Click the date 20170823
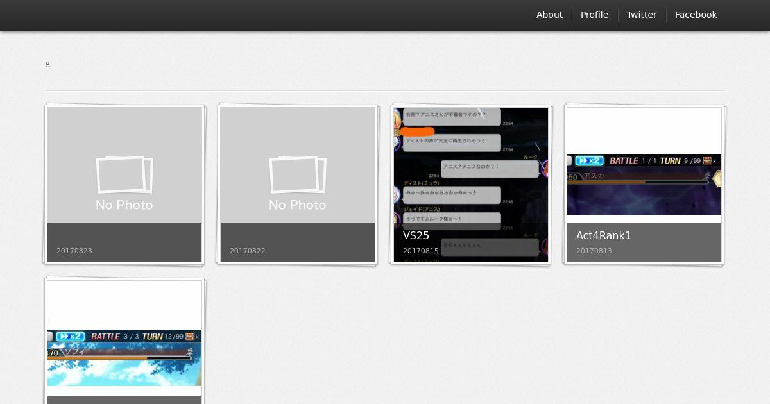The height and width of the screenshot is (404, 770). click(x=74, y=251)
